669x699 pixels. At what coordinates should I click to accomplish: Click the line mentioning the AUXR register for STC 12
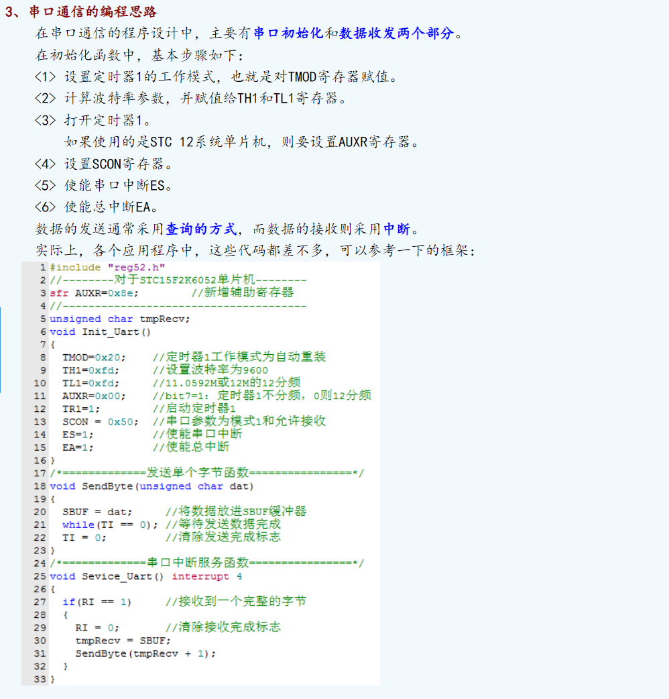tap(241, 142)
